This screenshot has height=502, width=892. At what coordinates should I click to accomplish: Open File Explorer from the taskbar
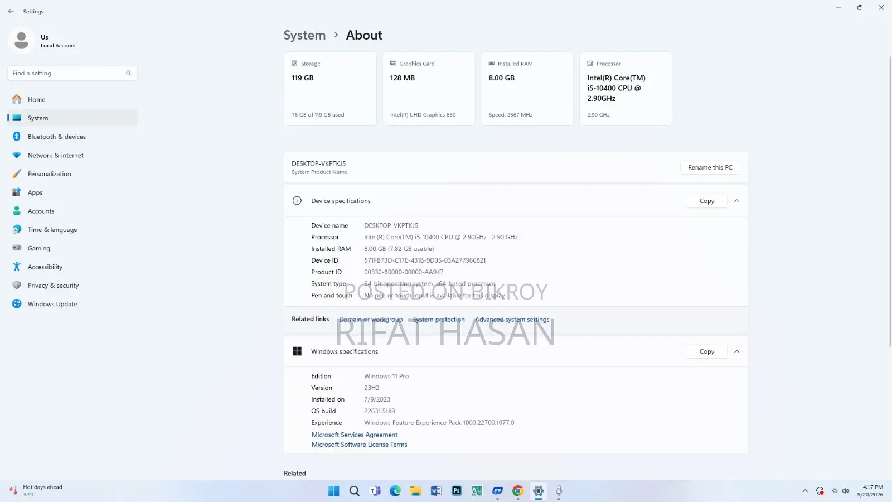click(416, 491)
